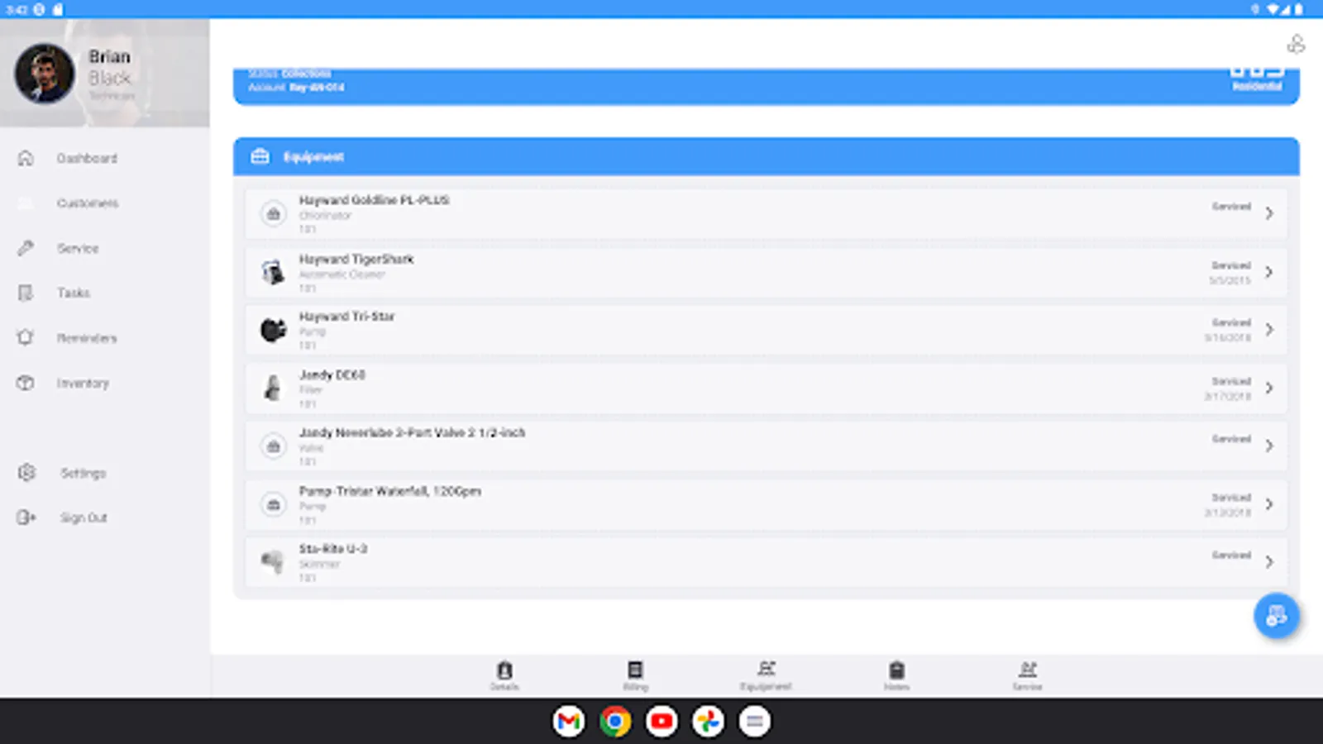Click the Service wrench icon

(x=26, y=248)
